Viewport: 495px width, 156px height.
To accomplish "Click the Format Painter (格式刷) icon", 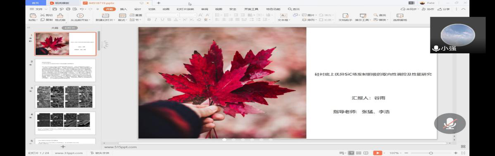I will pos(60,15).
